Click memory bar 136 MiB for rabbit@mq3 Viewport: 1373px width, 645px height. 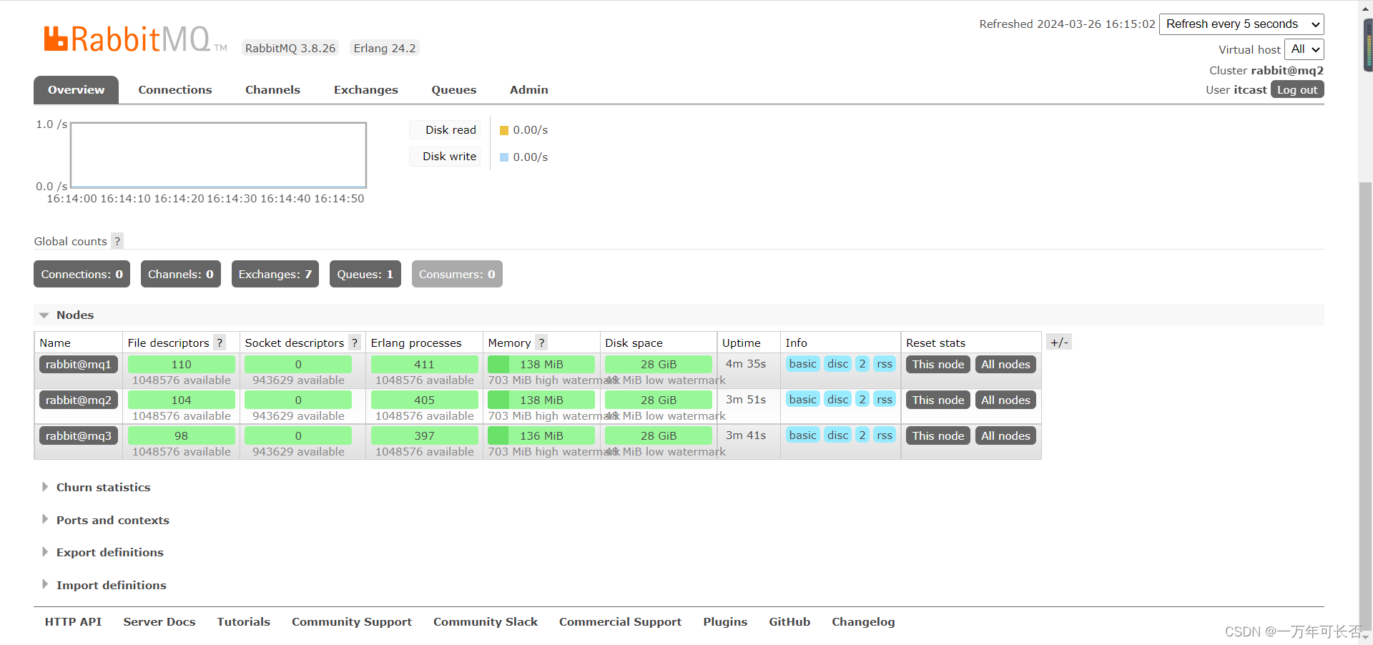pyautogui.click(x=541, y=435)
